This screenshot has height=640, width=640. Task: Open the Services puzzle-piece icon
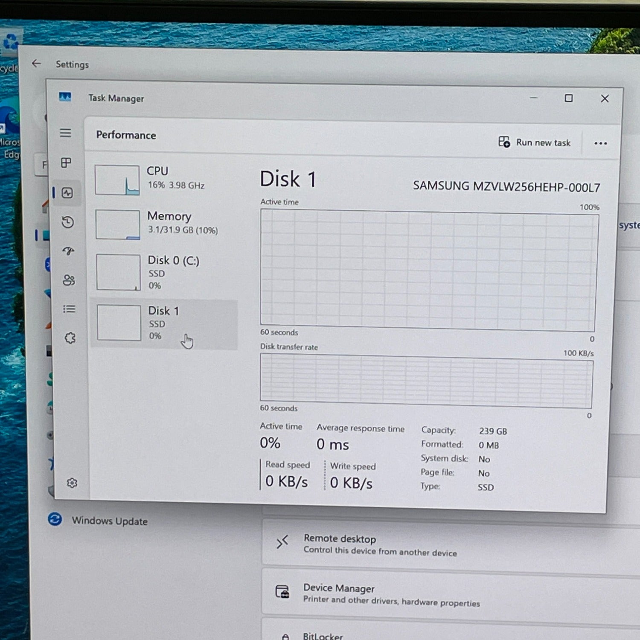(70, 338)
